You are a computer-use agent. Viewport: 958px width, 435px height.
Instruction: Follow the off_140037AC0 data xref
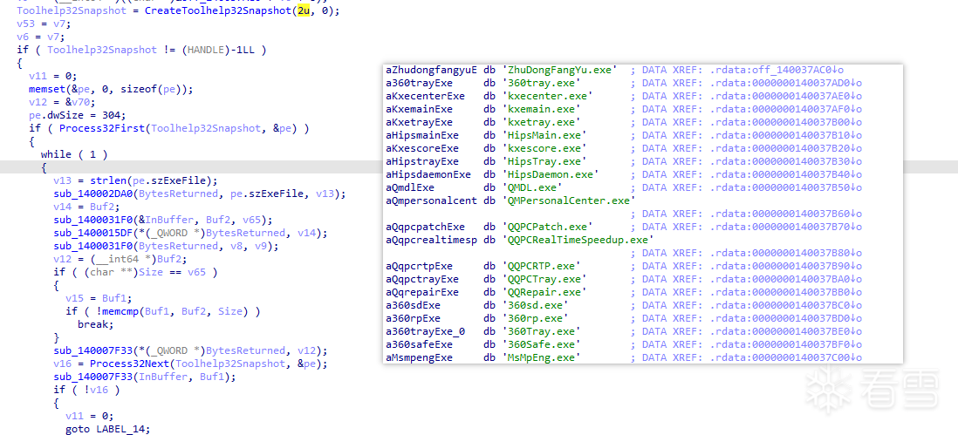pyautogui.click(x=790, y=70)
